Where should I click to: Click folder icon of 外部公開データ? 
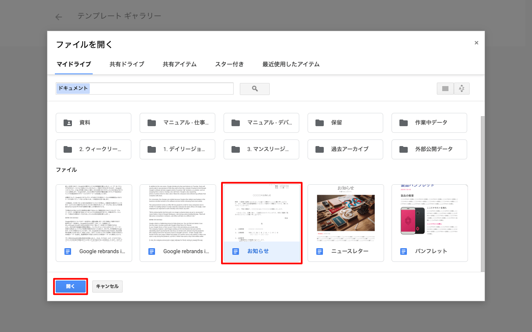tap(404, 149)
